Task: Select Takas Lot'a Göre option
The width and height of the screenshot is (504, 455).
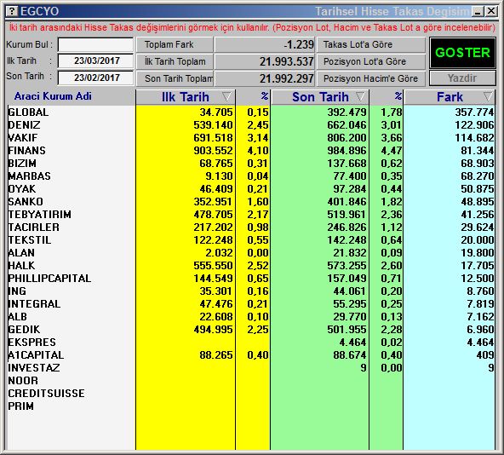Action: coord(371,44)
